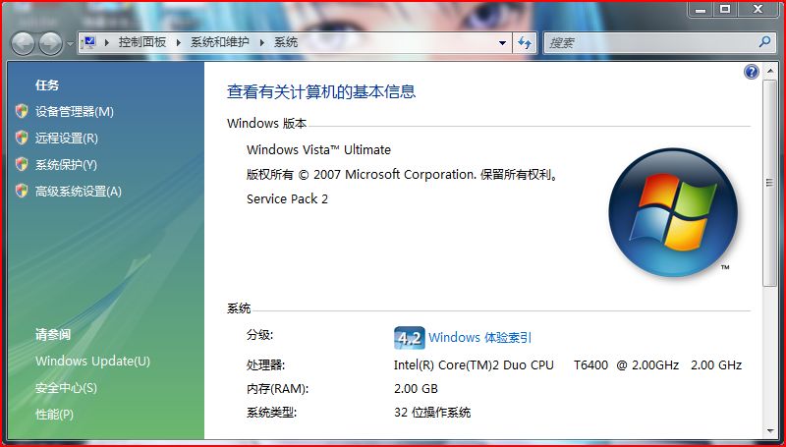786x447 pixels.
Task: Refresh the page with the refresh button
Action: pos(525,43)
